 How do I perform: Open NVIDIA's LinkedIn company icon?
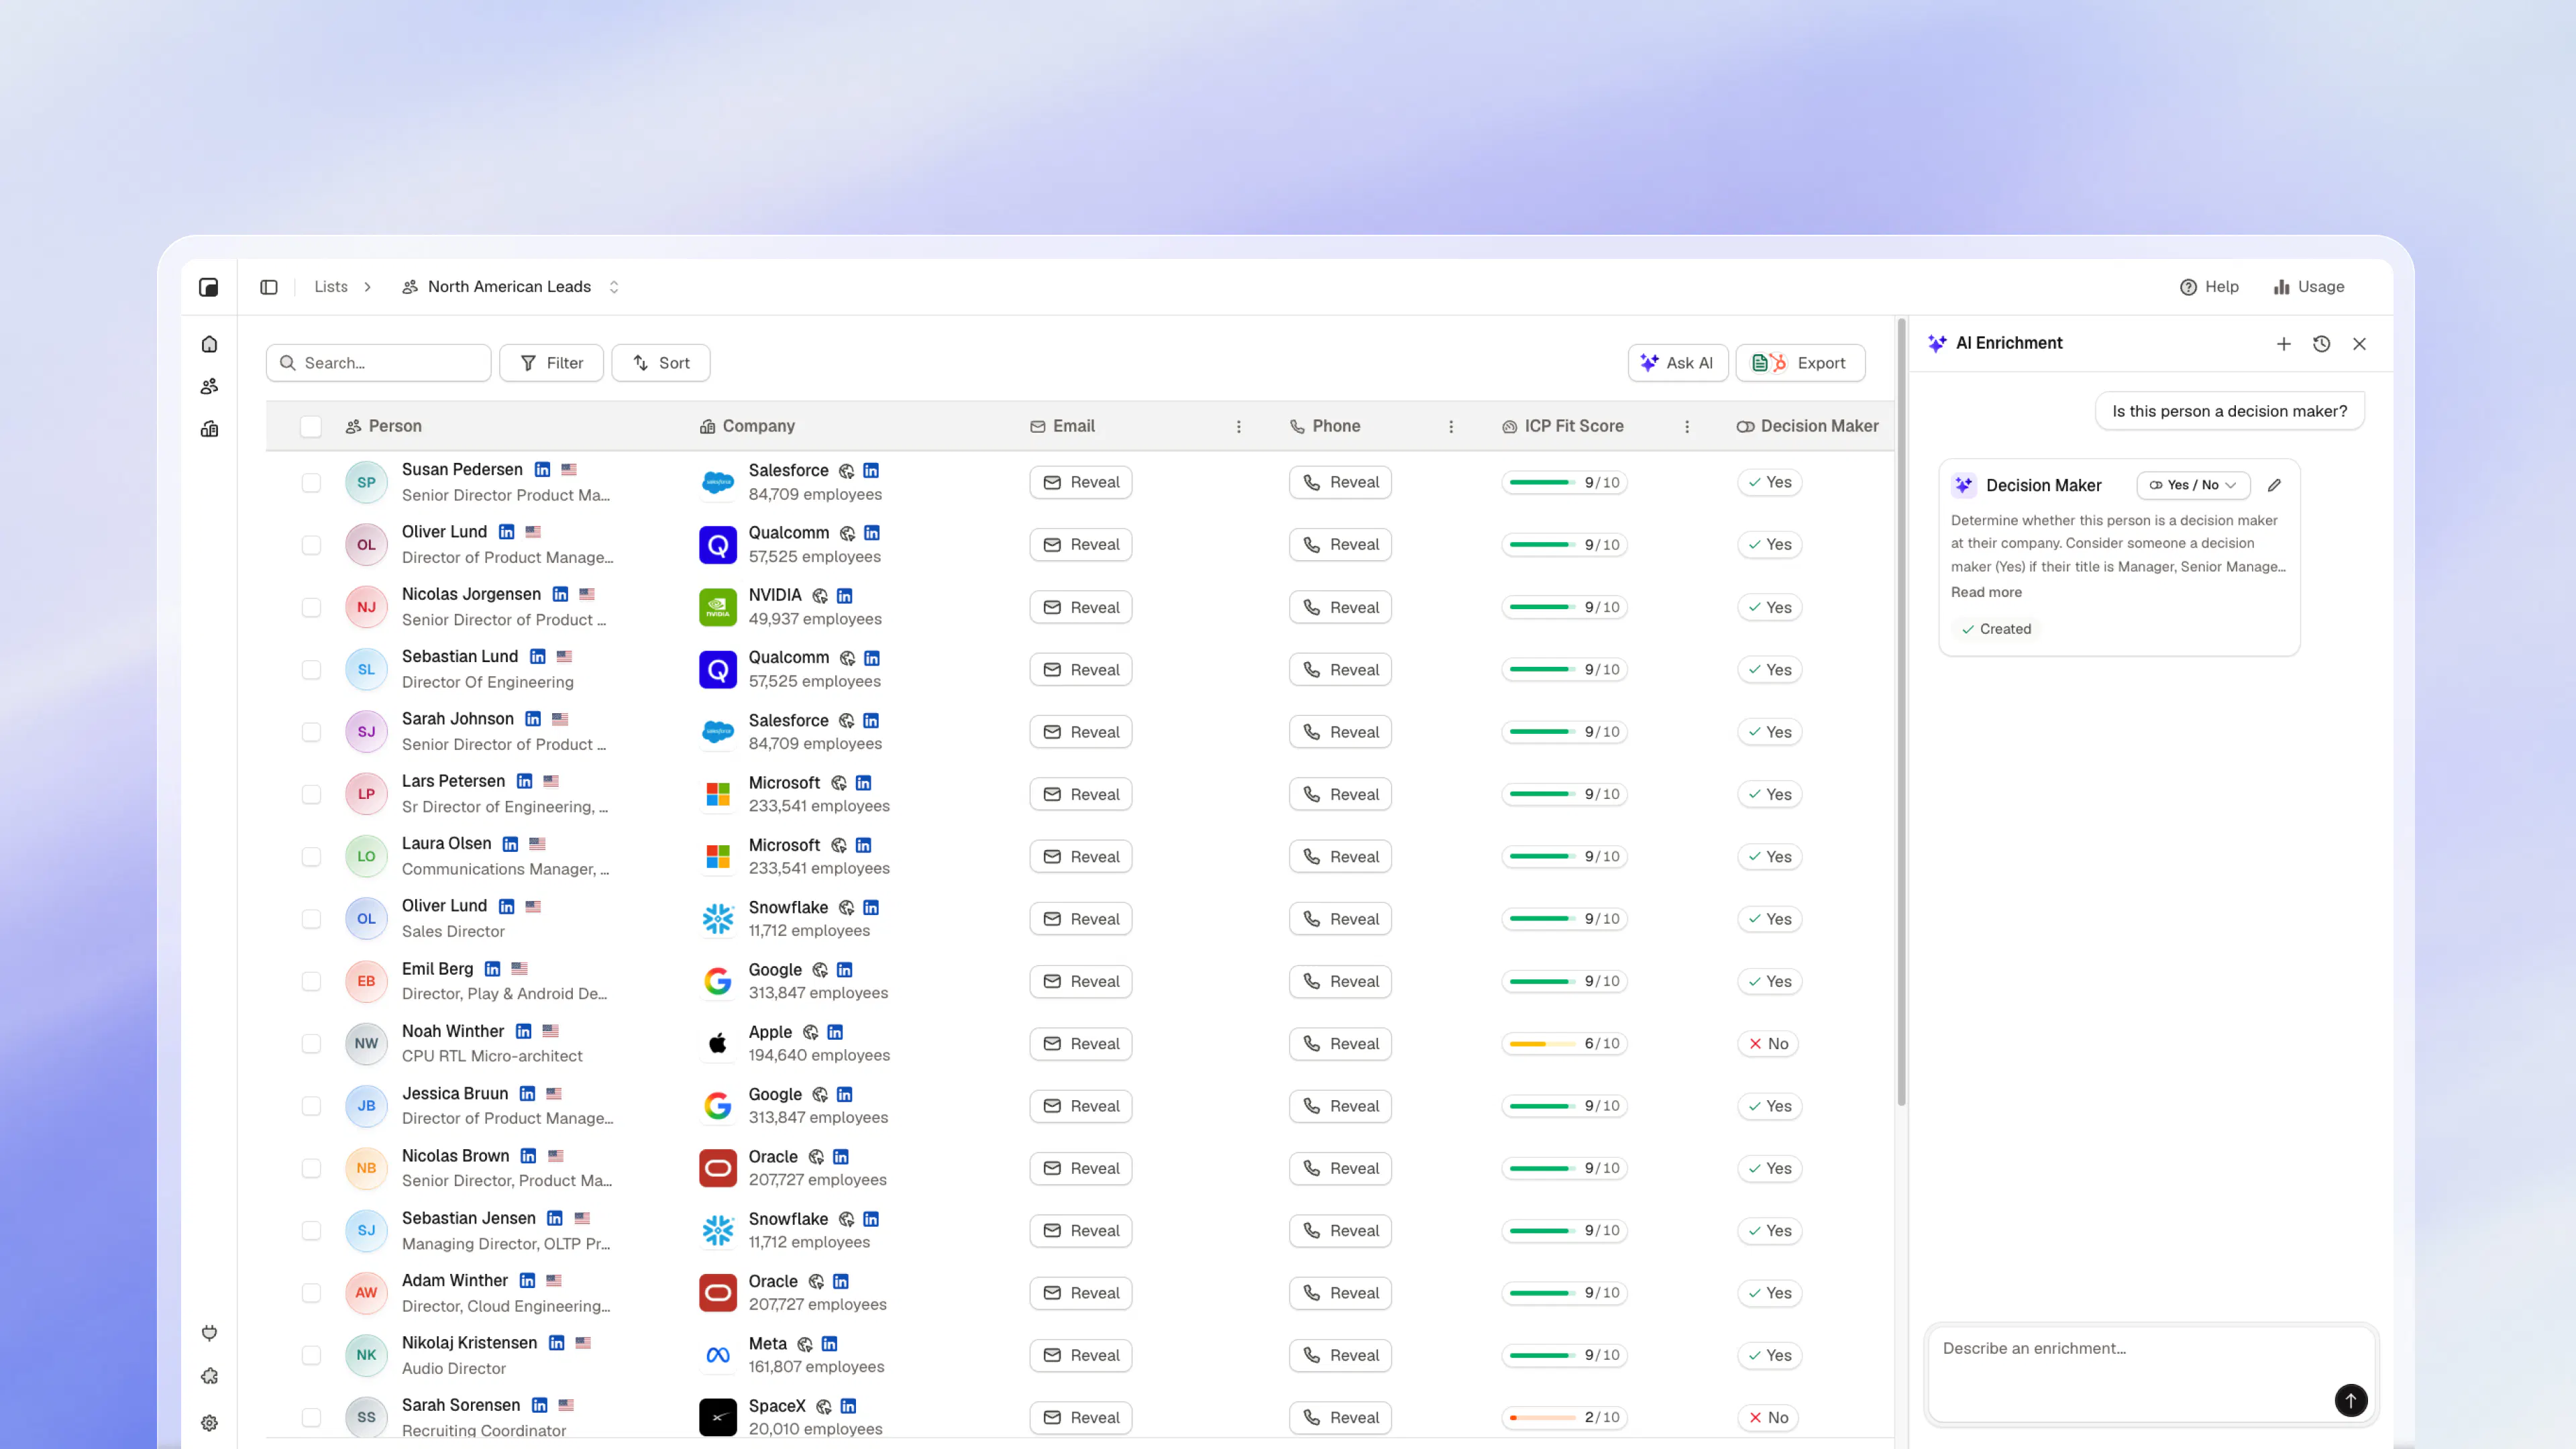(845, 596)
